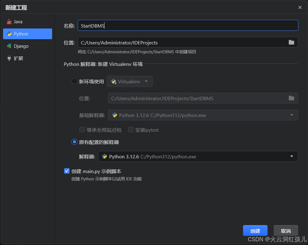The height and width of the screenshot is (245, 308).
Task: Click the folder icon next to Virtualenv location
Action: coord(291,98)
